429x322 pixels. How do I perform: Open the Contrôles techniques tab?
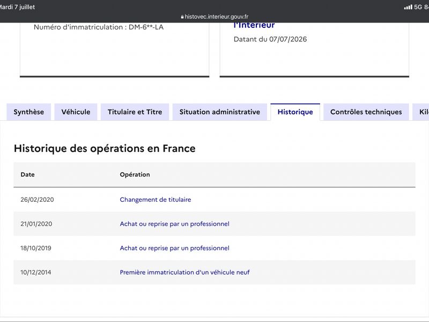tap(366, 112)
